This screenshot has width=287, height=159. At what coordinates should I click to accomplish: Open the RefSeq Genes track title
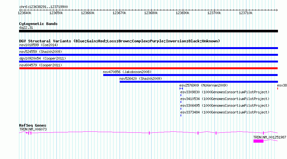(33, 125)
